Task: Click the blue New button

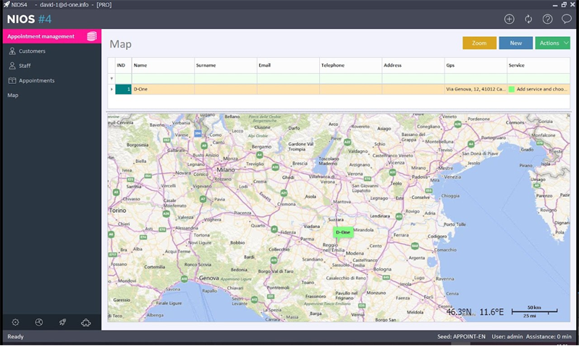Action: pyautogui.click(x=515, y=43)
